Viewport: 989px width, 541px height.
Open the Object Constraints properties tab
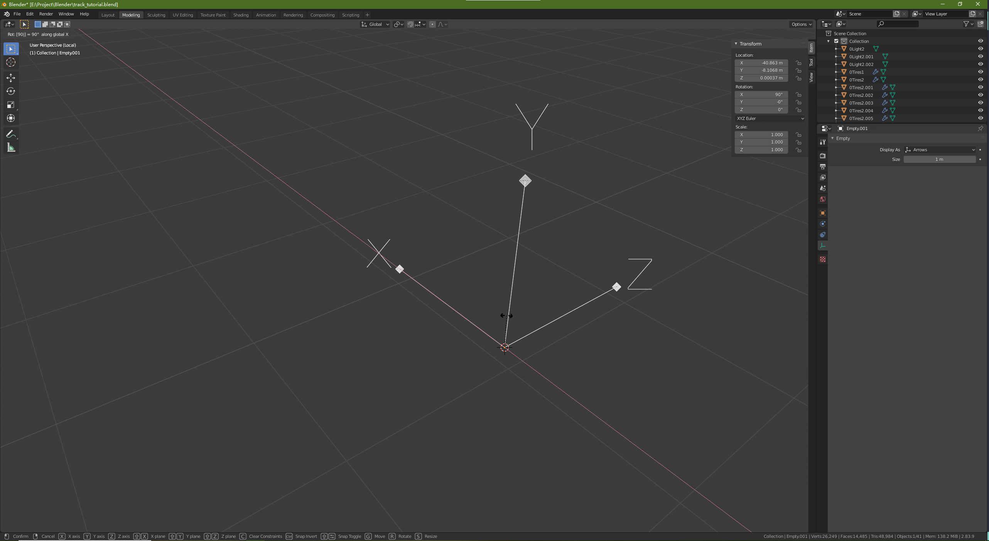click(823, 235)
